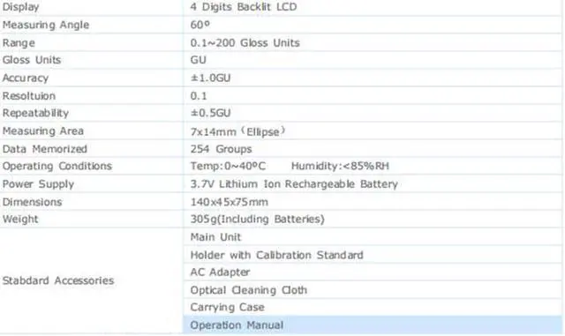Click the Display label cell
The width and height of the screenshot is (565, 336).
click(92, 7)
